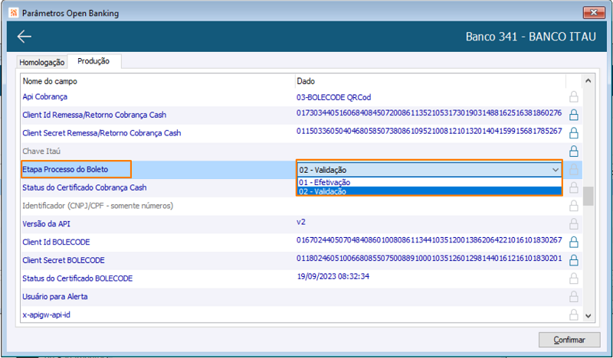Select the Client Secret BOLECODE field name
Image resolution: width=613 pixels, height=358 pixels.
point(64,260)
